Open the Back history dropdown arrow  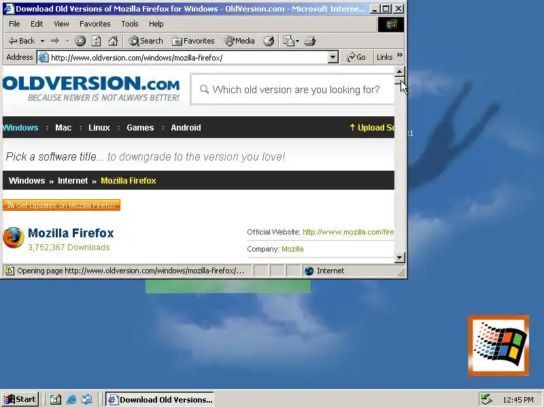(x=42, y=41)
